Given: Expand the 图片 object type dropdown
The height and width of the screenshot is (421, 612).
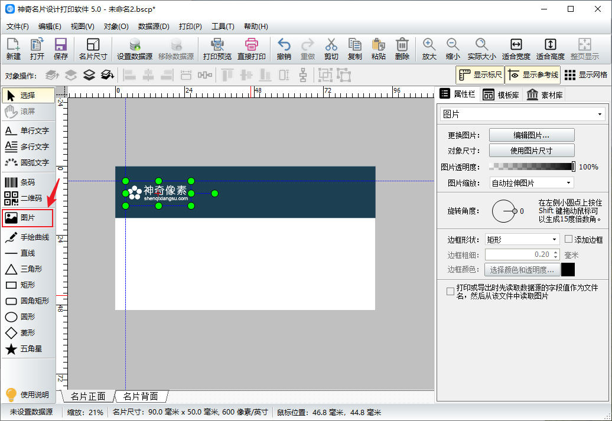Looking at the screenshot, I should (x=522, y=114).
